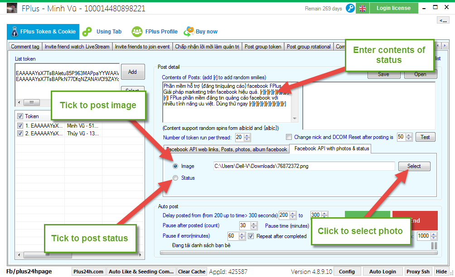Uncheck the token row for Minh Vũ
Viewport: 455px width, 277px height.
point(20,126)
